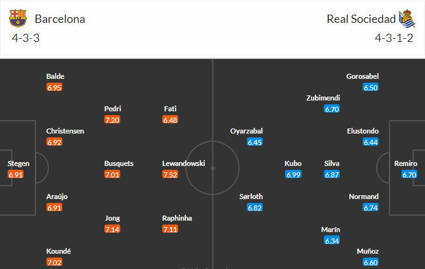Screen dimensions: 425x269
Task: Choose player Sørloth on the pitch
Action: [x=251, y=197]
